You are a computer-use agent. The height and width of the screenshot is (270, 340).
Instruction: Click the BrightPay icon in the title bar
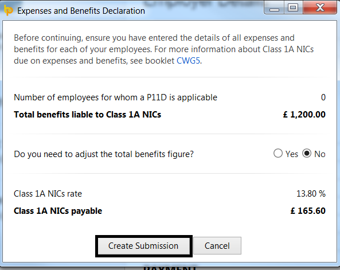[x=9, y=10]
